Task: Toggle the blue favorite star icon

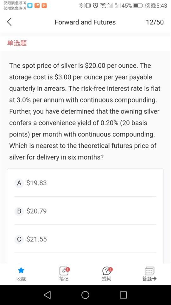Action: point(21,270)
